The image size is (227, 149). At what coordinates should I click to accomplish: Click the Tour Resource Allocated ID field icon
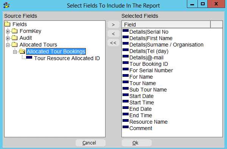pos(29,57)
